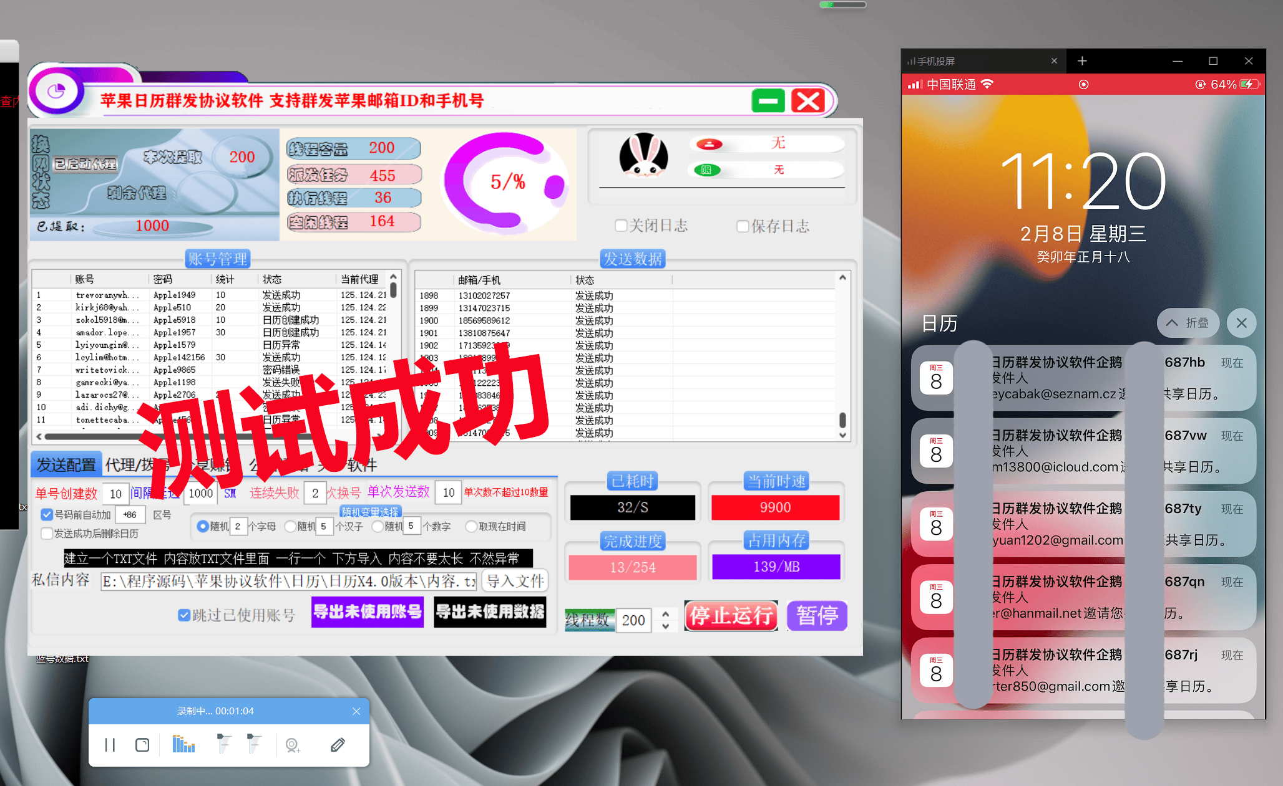This screenshot has height=786, width=1283.
Task: Select the 随机个字母 radio button
Action: point(202,526)
